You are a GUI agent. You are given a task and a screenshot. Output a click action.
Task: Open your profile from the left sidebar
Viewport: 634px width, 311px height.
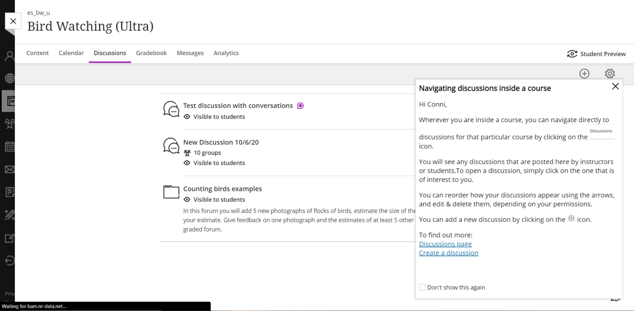coord(9,56)
